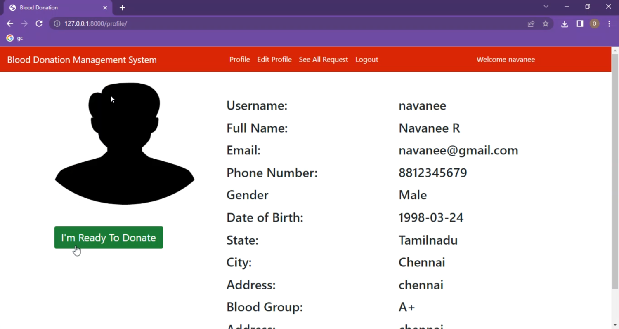Click the vertical scrollbar down arrow
This screenshot has height=329, width=619.
pyautogui.click(x=615, y=325)
